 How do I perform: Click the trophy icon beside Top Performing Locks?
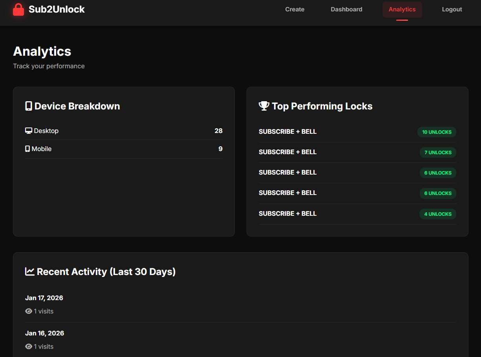click(x=263, y=106)
